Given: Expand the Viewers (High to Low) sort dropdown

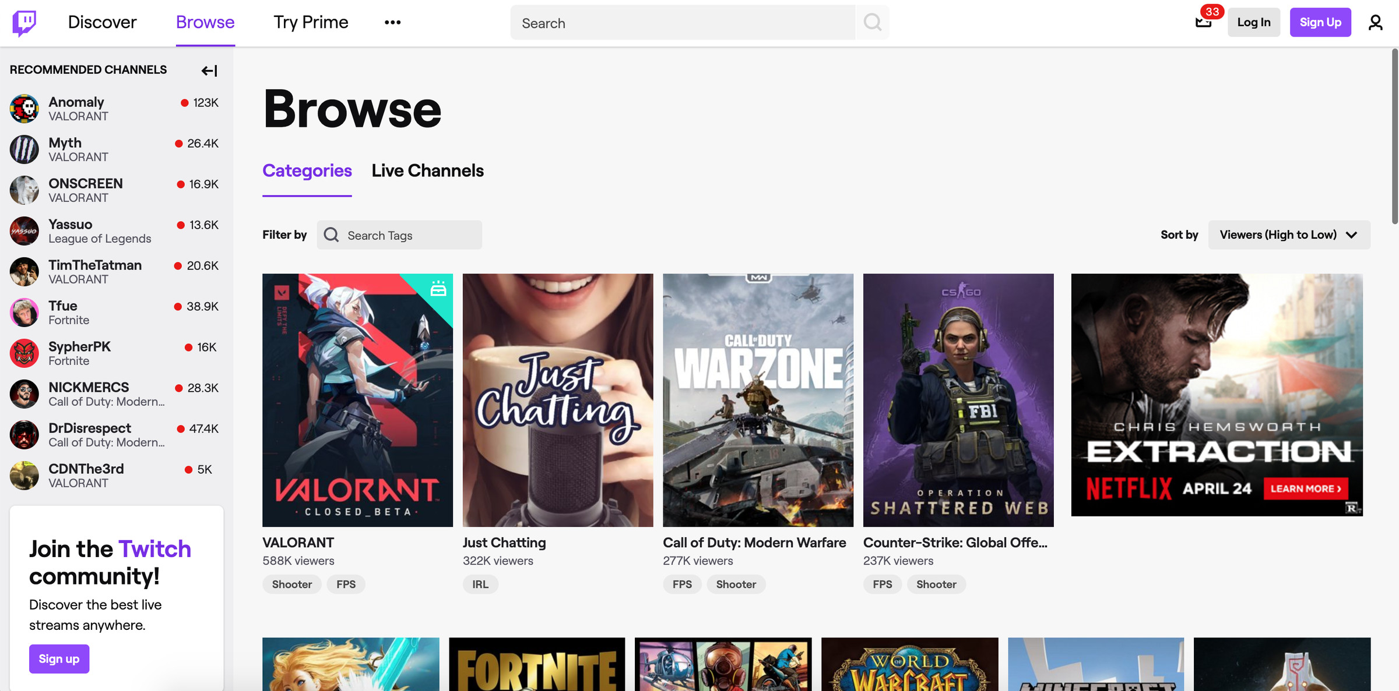Looking at the screenshot, I should 1289,235.
